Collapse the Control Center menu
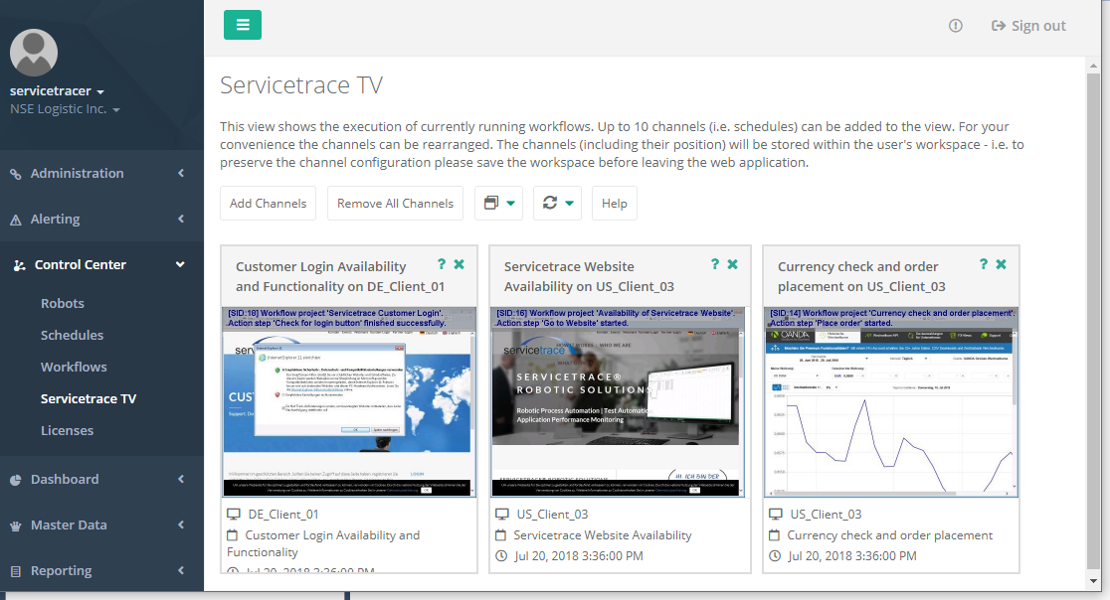Viewport: 1110px width, 600px height. [x=101, y=265]
